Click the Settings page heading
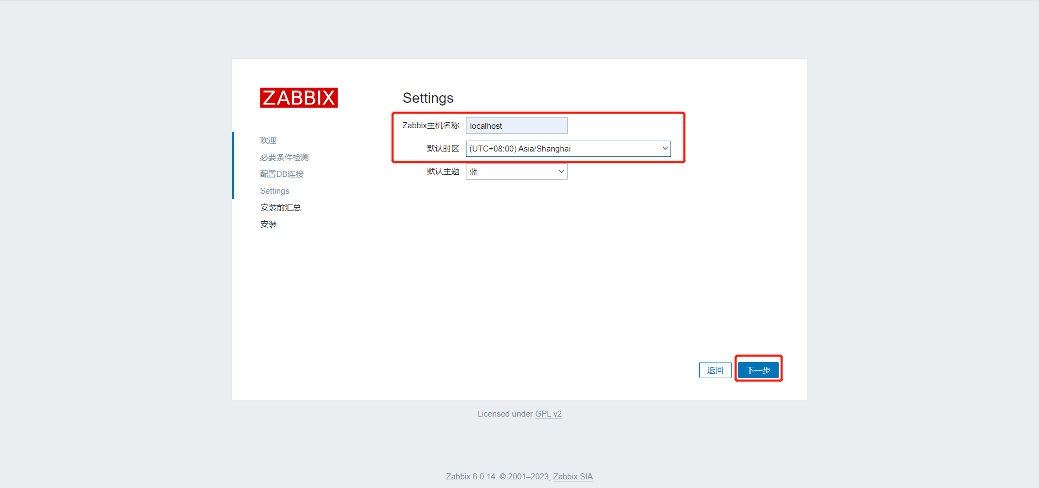Image resolution: width=1039 pixels, height=488 pixels. [428, 98]
